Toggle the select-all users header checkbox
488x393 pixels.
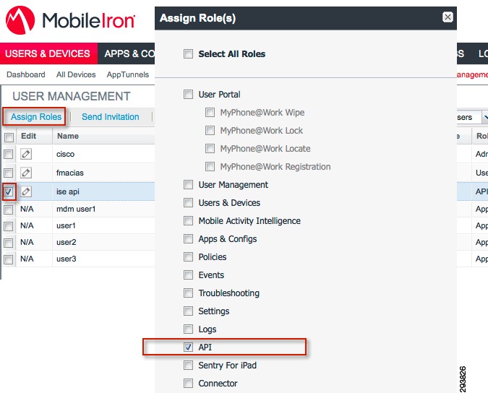[9, 137]
